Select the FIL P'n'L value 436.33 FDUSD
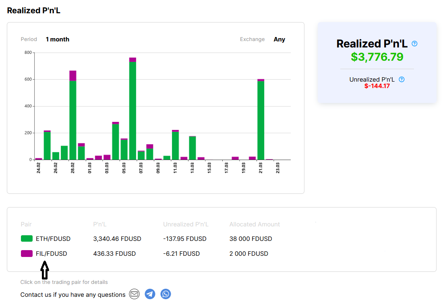The width and height of the screenshot is (445, 302). click(114, 254)
